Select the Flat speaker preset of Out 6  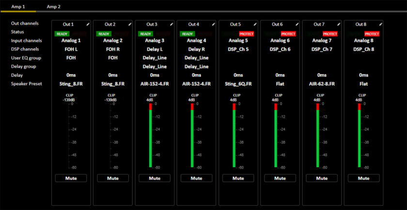(x=280, y=84)
